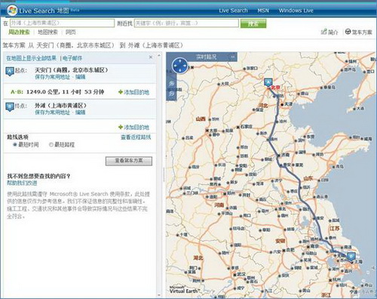
Task: Click the Microsoft Virtual Earth logo
Action: pyautogui.click(x=185, y=289)
